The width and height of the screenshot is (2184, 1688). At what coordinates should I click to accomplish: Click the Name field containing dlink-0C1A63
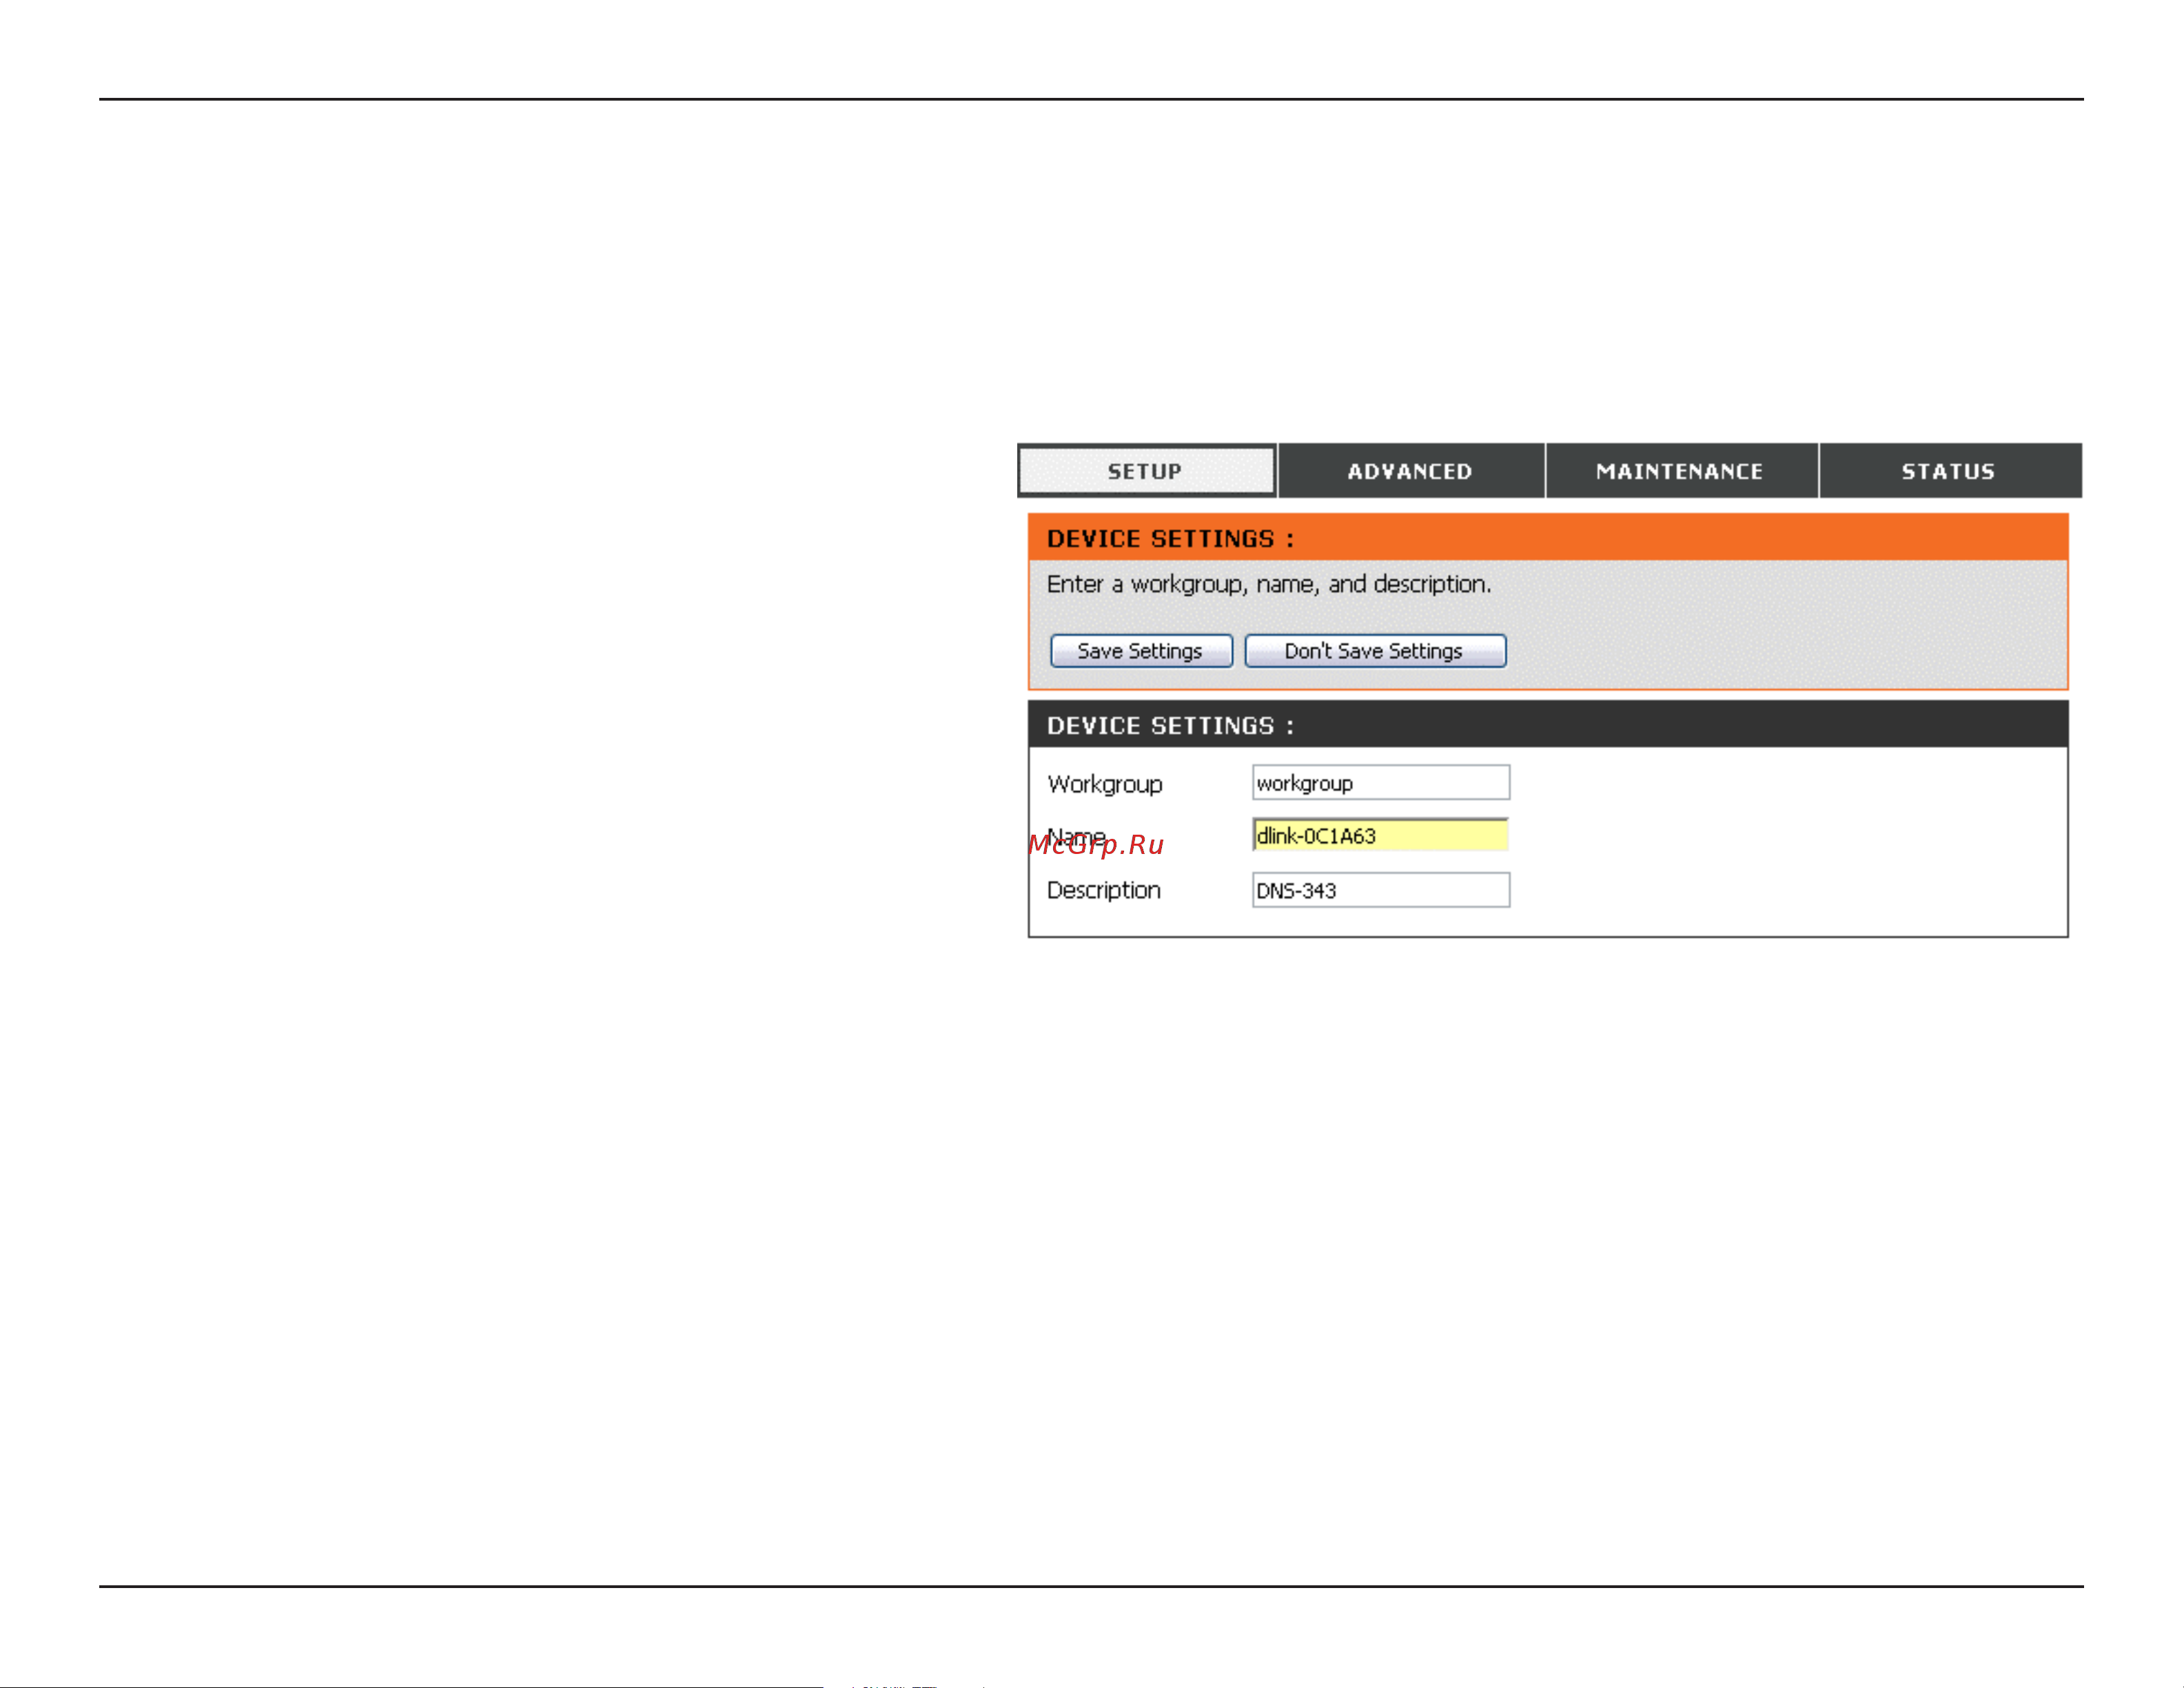click(x=1381, y=835)
